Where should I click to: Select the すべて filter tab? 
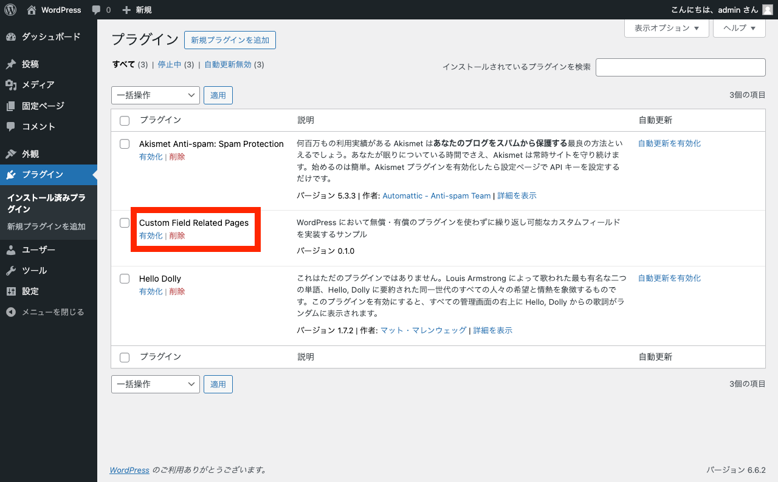[x=123, y=64]
